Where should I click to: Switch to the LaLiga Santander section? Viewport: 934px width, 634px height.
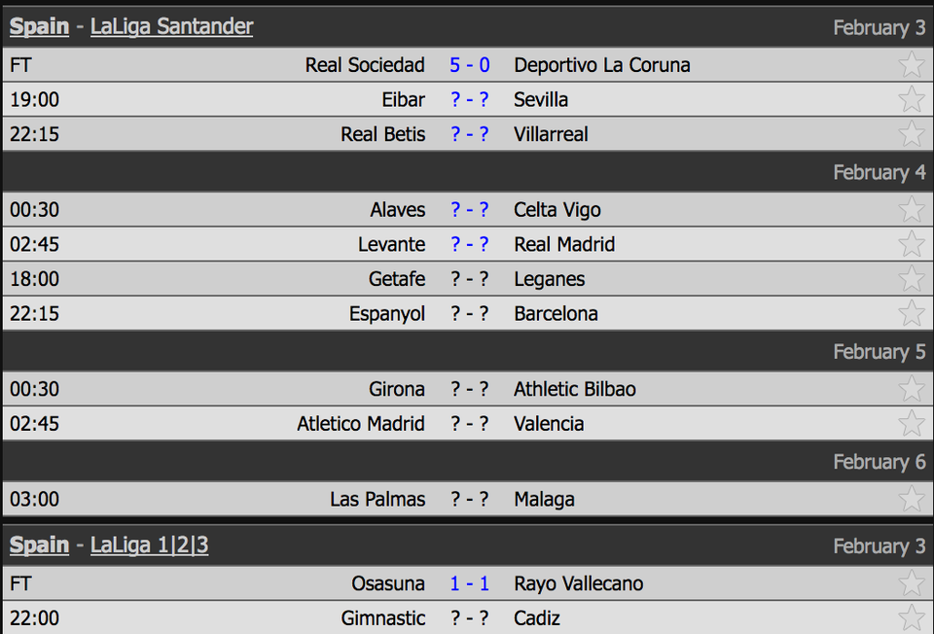pyautogui.click(x=171, y=26)
